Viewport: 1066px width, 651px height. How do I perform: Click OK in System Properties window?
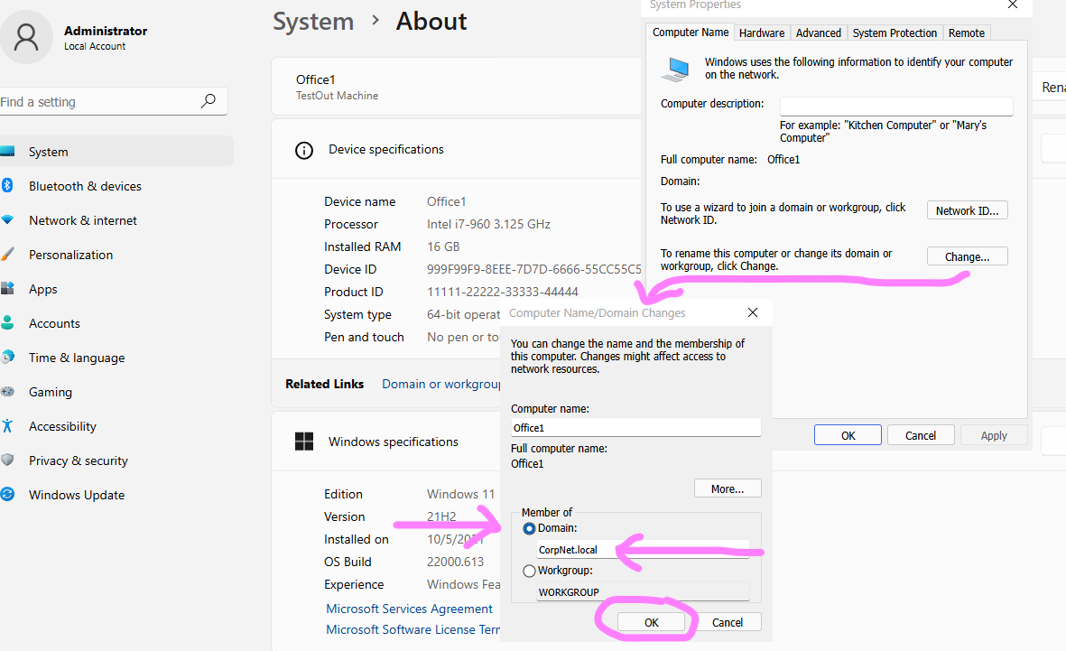tap(848, 435)
